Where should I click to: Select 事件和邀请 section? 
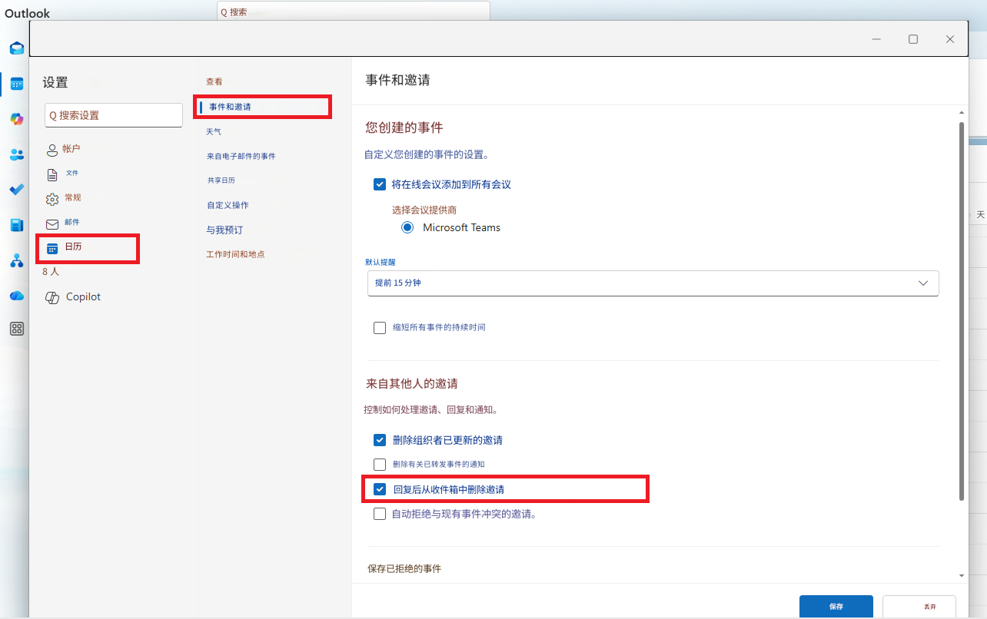[230, 107]
